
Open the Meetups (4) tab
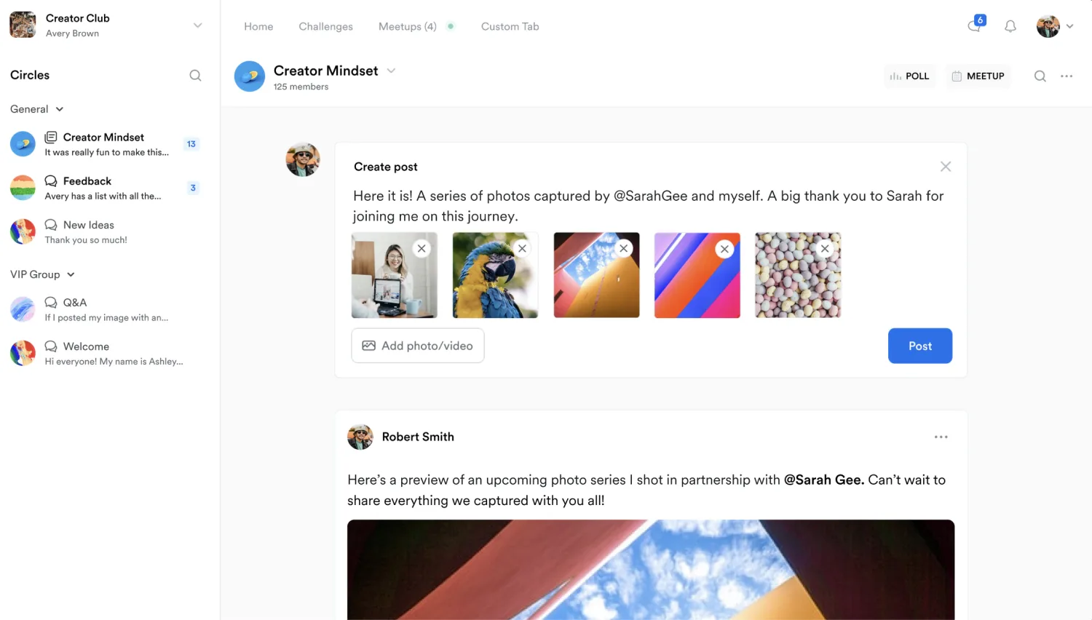408,26
